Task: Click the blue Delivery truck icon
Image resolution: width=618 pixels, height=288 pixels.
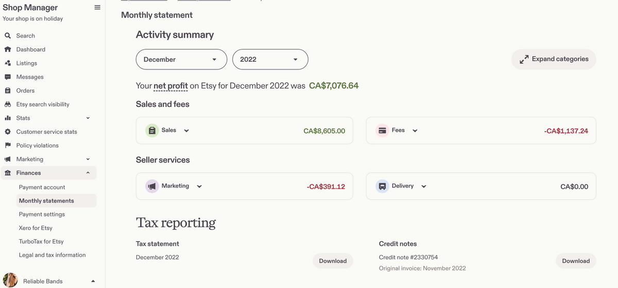Action: coord(382,186)
